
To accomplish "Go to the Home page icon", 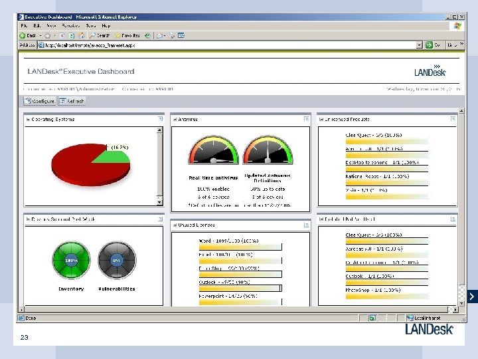I will [x=82, y=36].
